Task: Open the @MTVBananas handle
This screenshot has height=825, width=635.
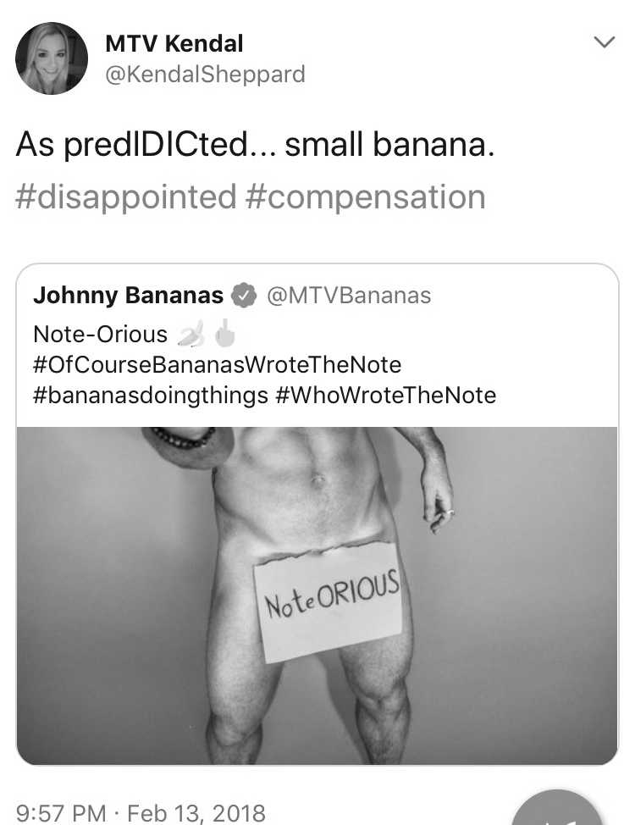Action: tap(350, 296)
